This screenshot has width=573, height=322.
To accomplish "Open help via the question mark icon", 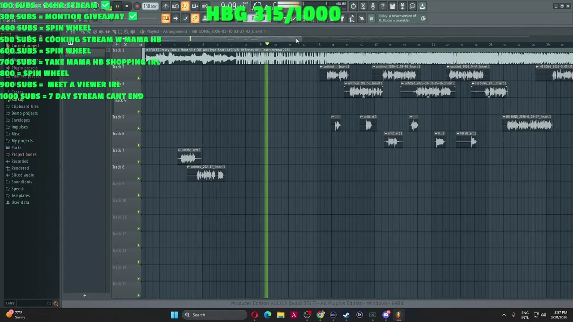I will click(x=383, y=6).
